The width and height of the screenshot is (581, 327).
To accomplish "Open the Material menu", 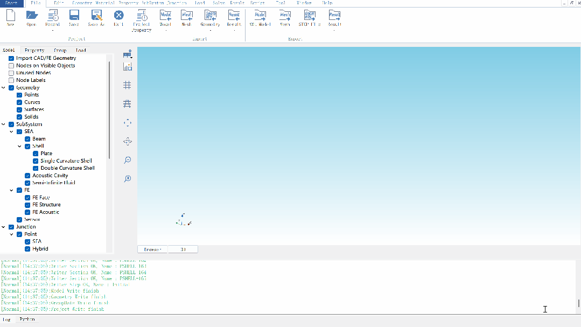I will tap(105, 3).
